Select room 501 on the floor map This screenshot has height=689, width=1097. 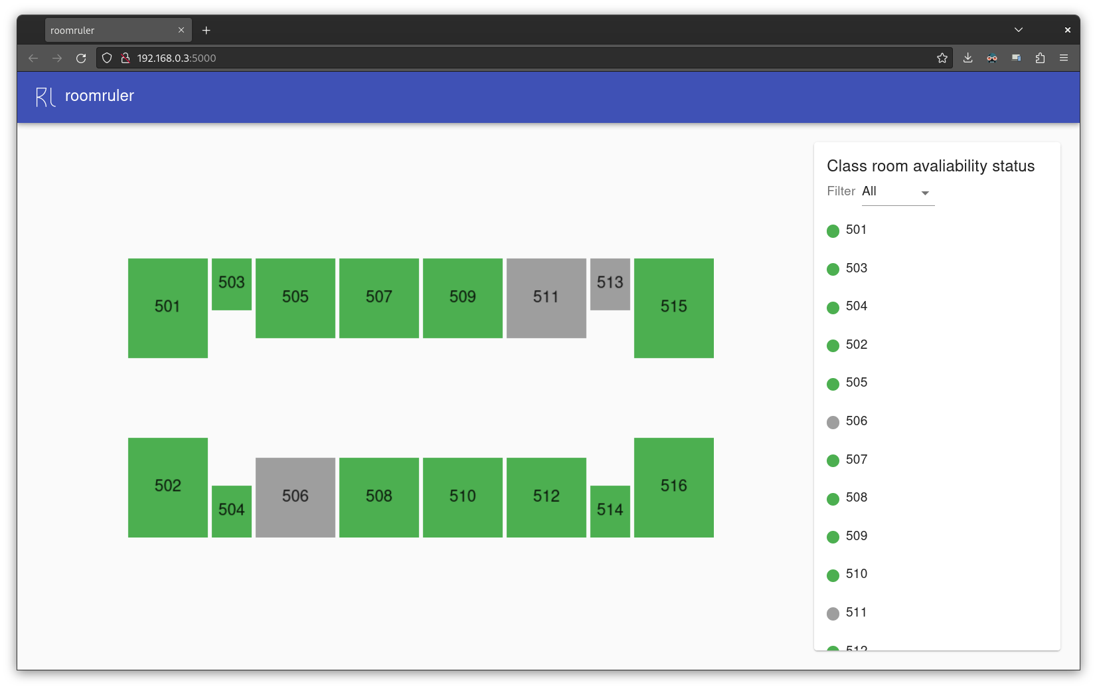coord(168,308)
